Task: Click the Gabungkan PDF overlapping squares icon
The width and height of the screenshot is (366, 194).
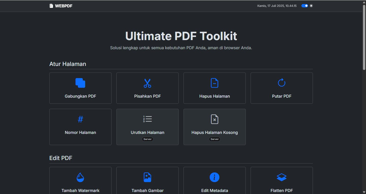Action: coord(80,83)
